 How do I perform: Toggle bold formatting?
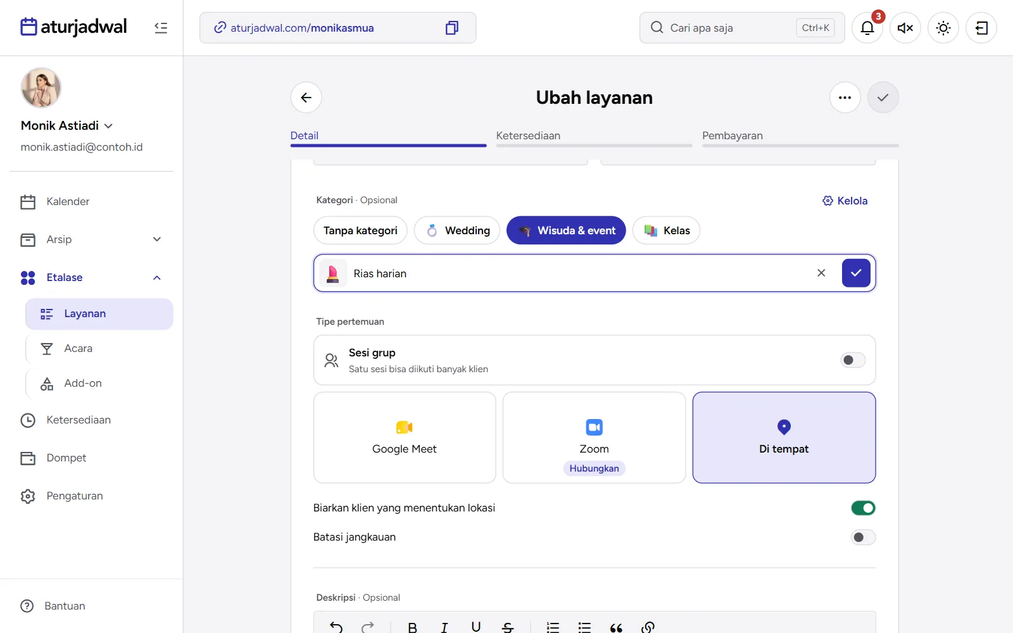[413, 627]
